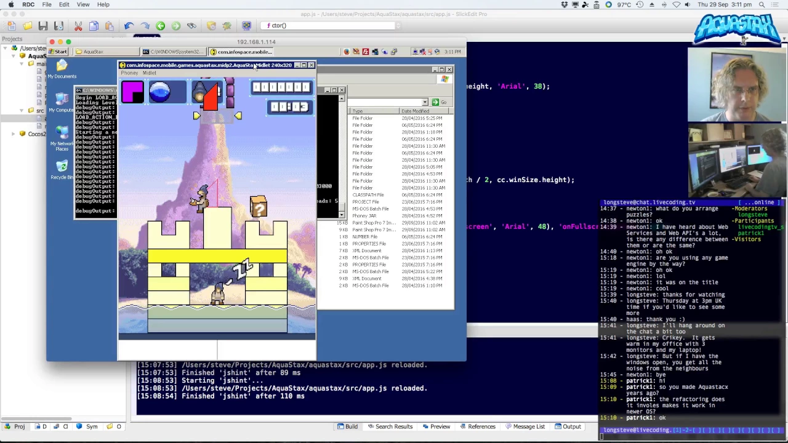Expand the Cocos2 project tree node

14,134
